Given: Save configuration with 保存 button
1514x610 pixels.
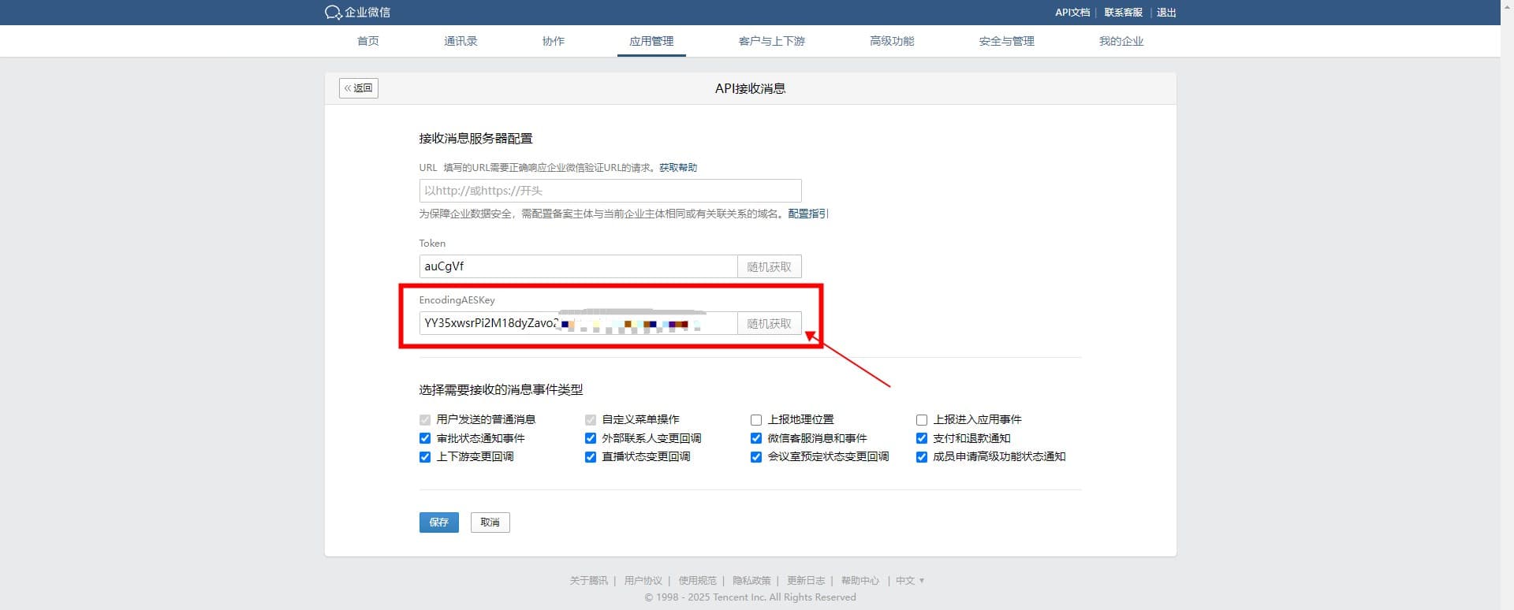Looking at the screenshot, I should click(x=439, y=523).
